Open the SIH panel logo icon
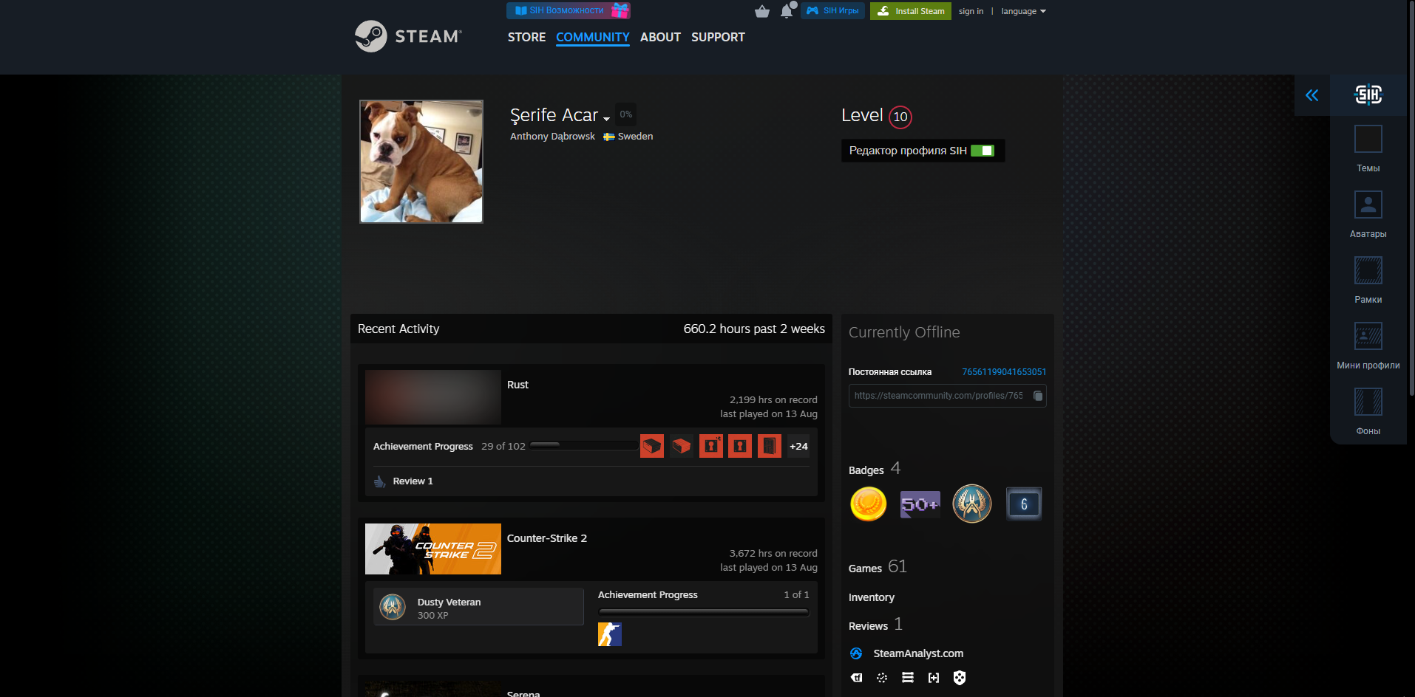 1368,95
